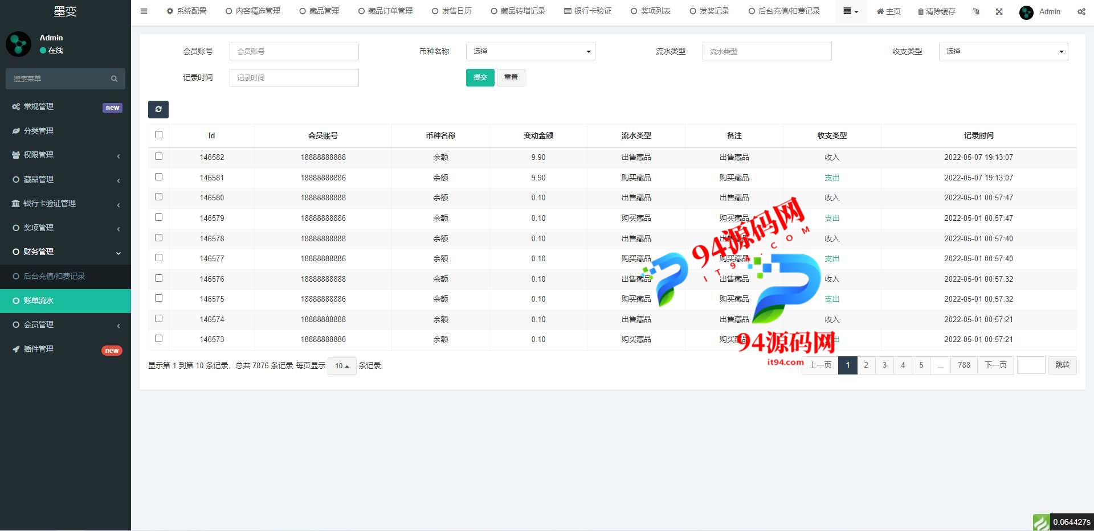The image size is (1094, 531).
Task: Jump to last page 788
Action: 964,365
